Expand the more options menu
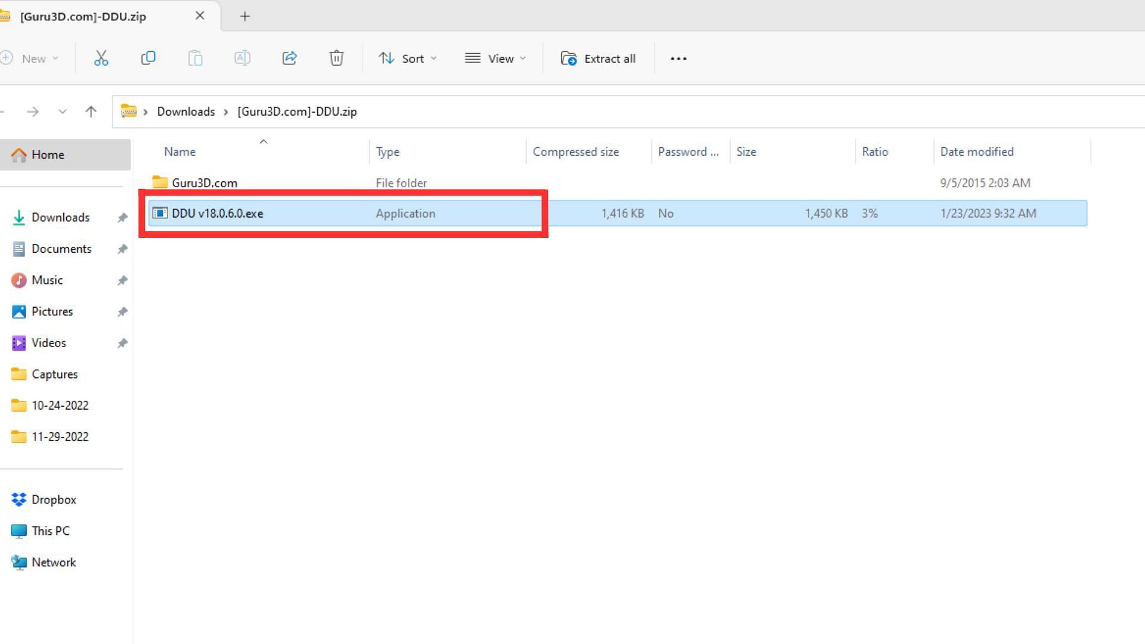1145x644 pixels. coord(678,58)
